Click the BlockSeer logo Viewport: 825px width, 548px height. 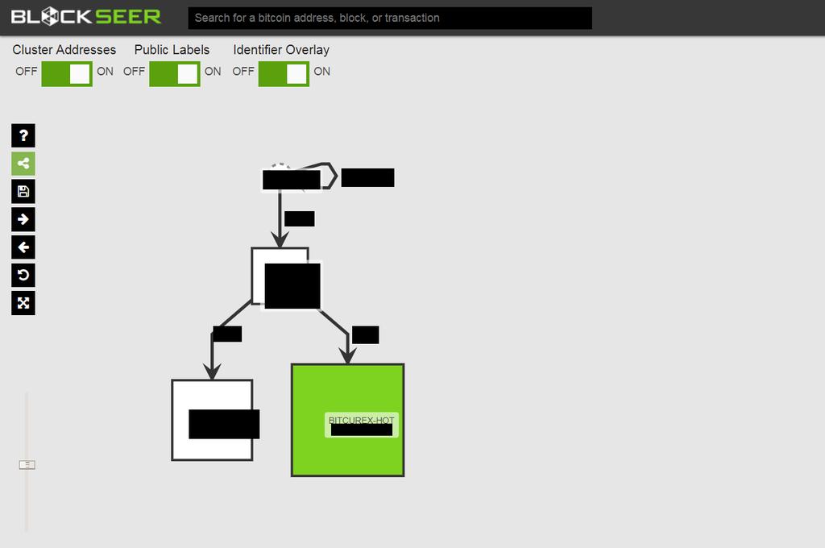click(x=85, y=16)
